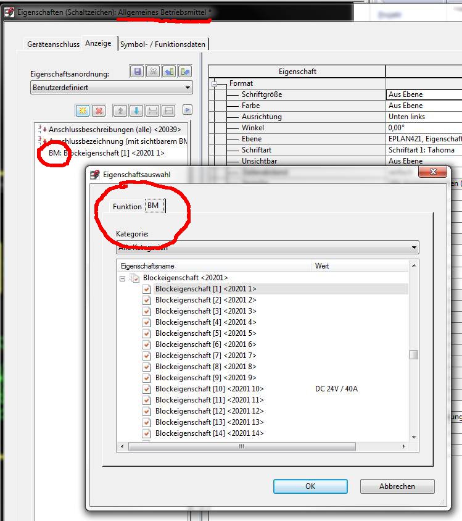Click the icon of Blockeigenschaft [12] row
The image size is (462, 521).
[x=146, y=411]
